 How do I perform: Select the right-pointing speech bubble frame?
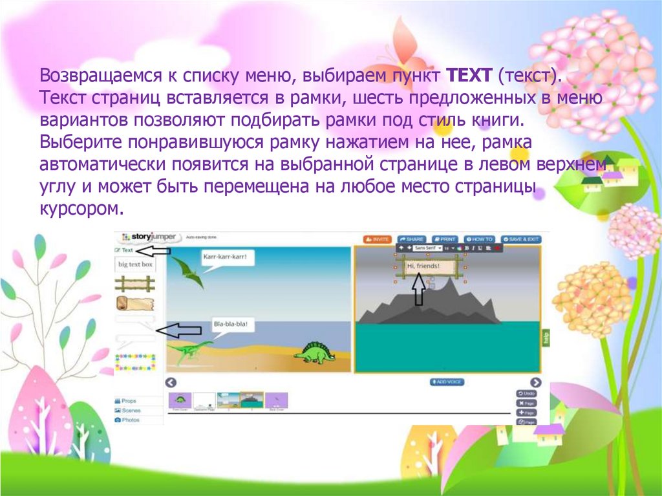136,322
